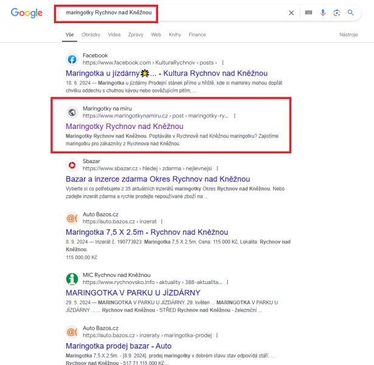Open the Facebook result's three-dot menu

click(223, 63)
